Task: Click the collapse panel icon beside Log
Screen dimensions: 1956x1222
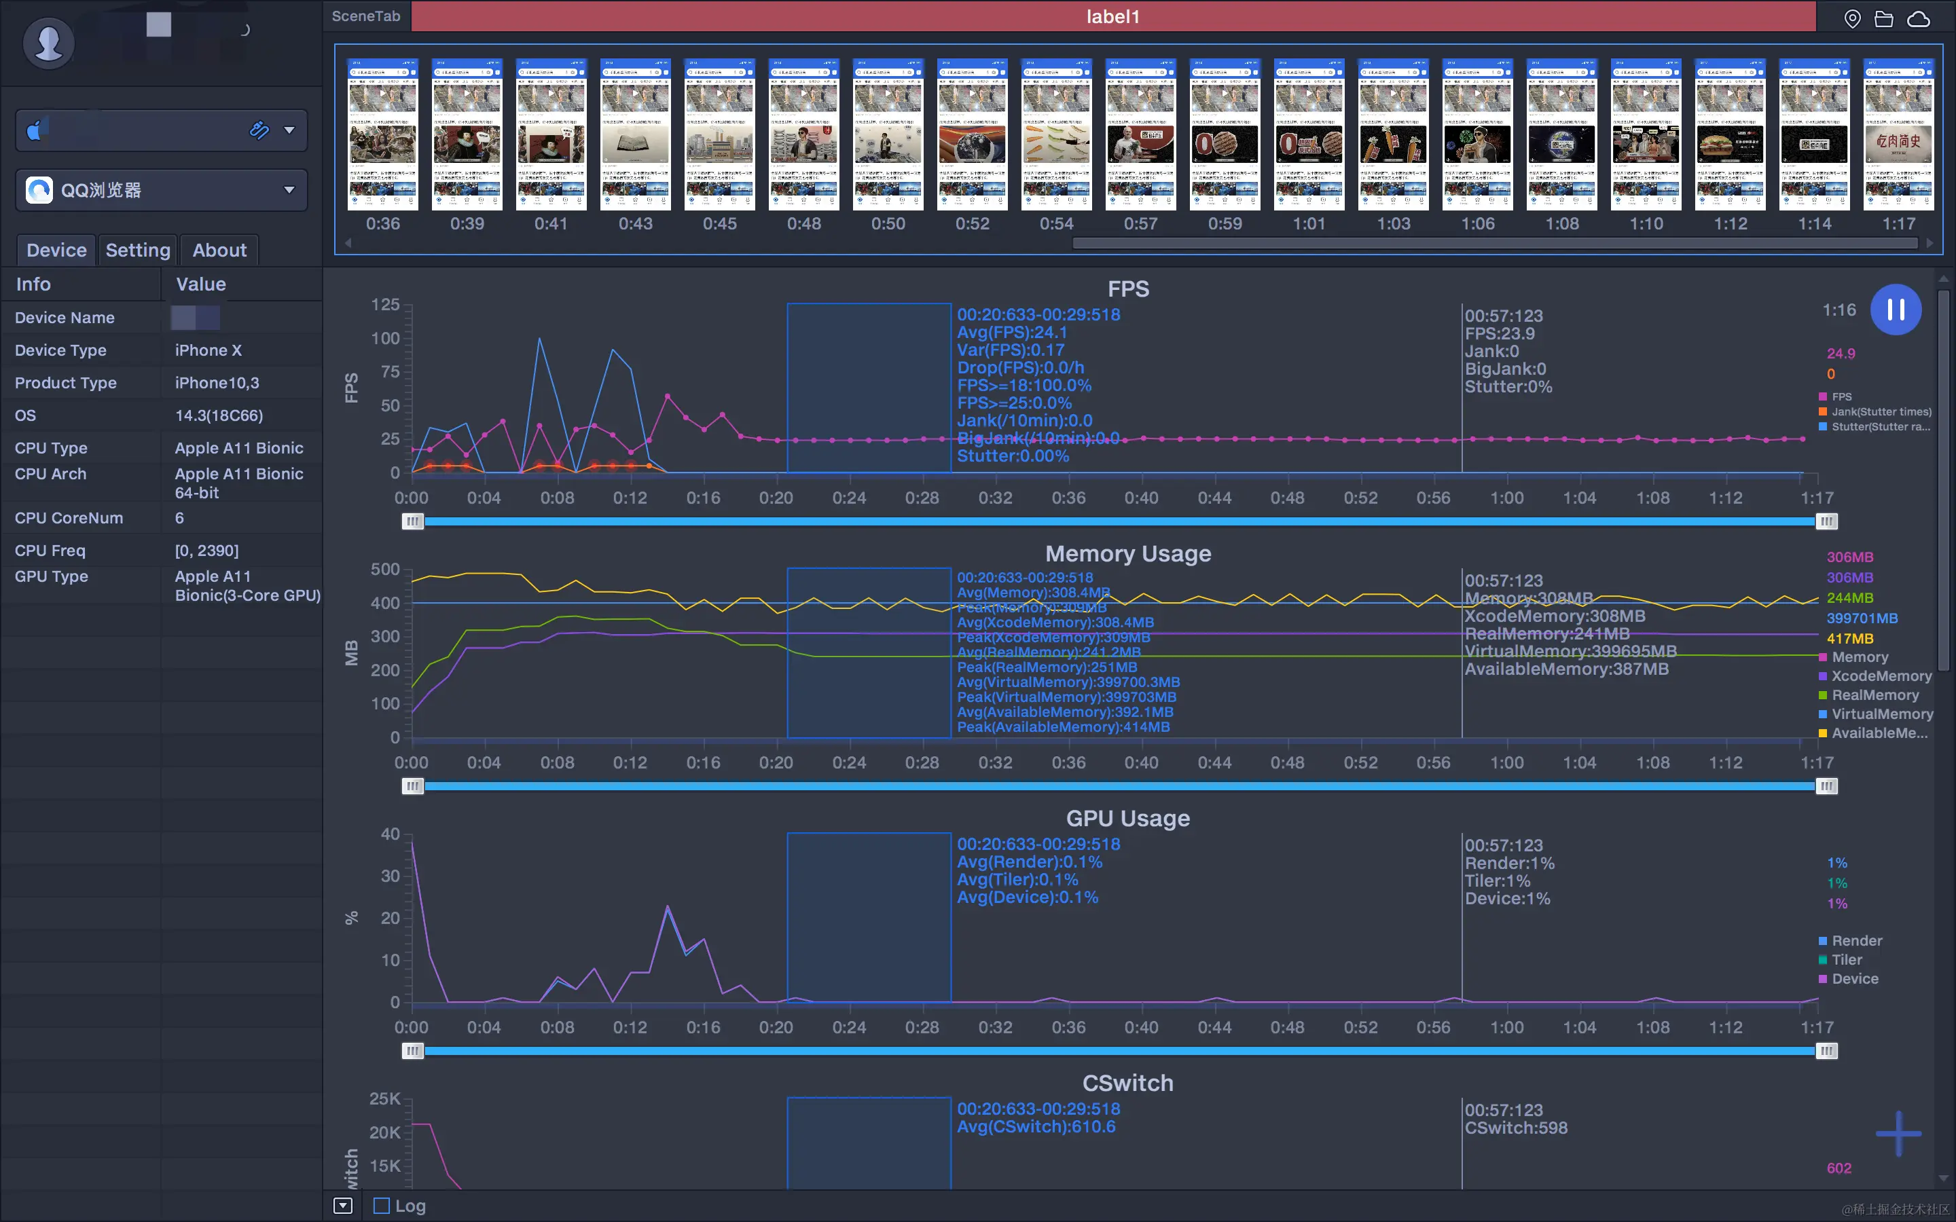Action: 343,1206
